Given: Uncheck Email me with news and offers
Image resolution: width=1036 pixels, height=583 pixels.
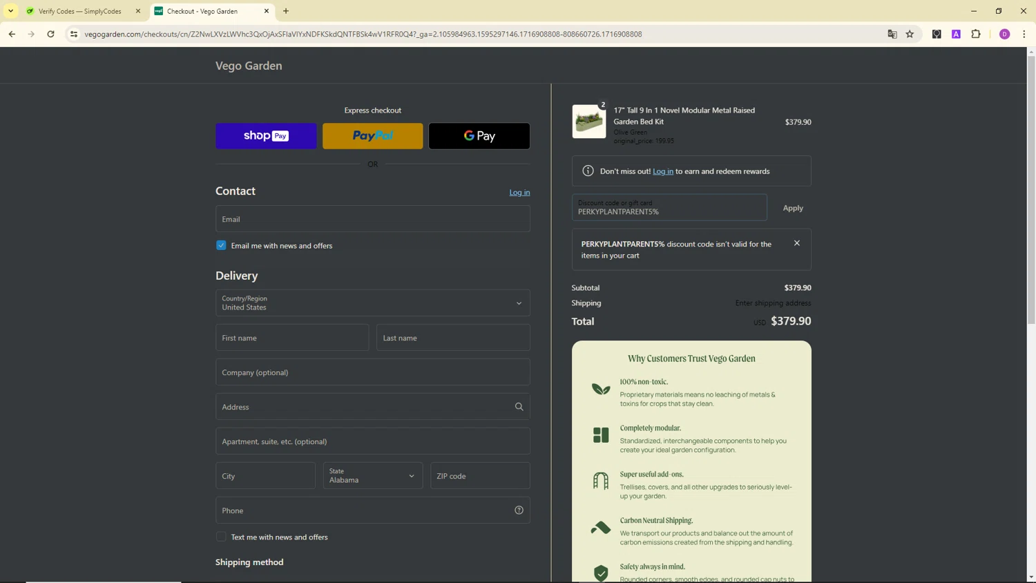Looking at the screenshot, I should (x=221, y=245).
